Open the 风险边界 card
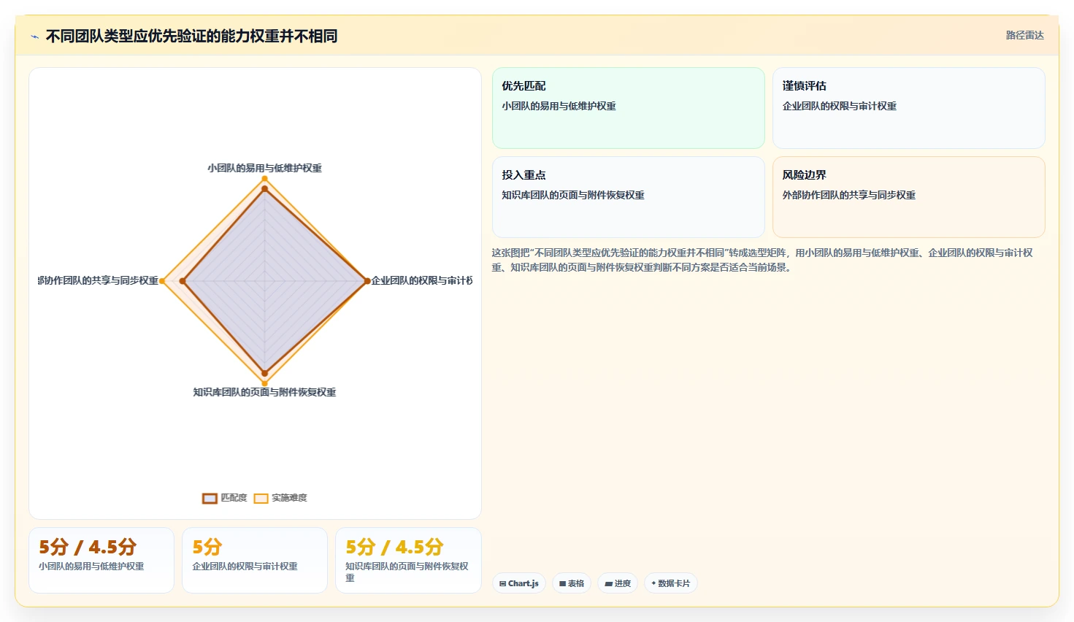The image size is (1074, 622). tap(908, 197)
